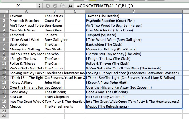
Task: Click the cancel entry X icon
Action: pos(48,6)
